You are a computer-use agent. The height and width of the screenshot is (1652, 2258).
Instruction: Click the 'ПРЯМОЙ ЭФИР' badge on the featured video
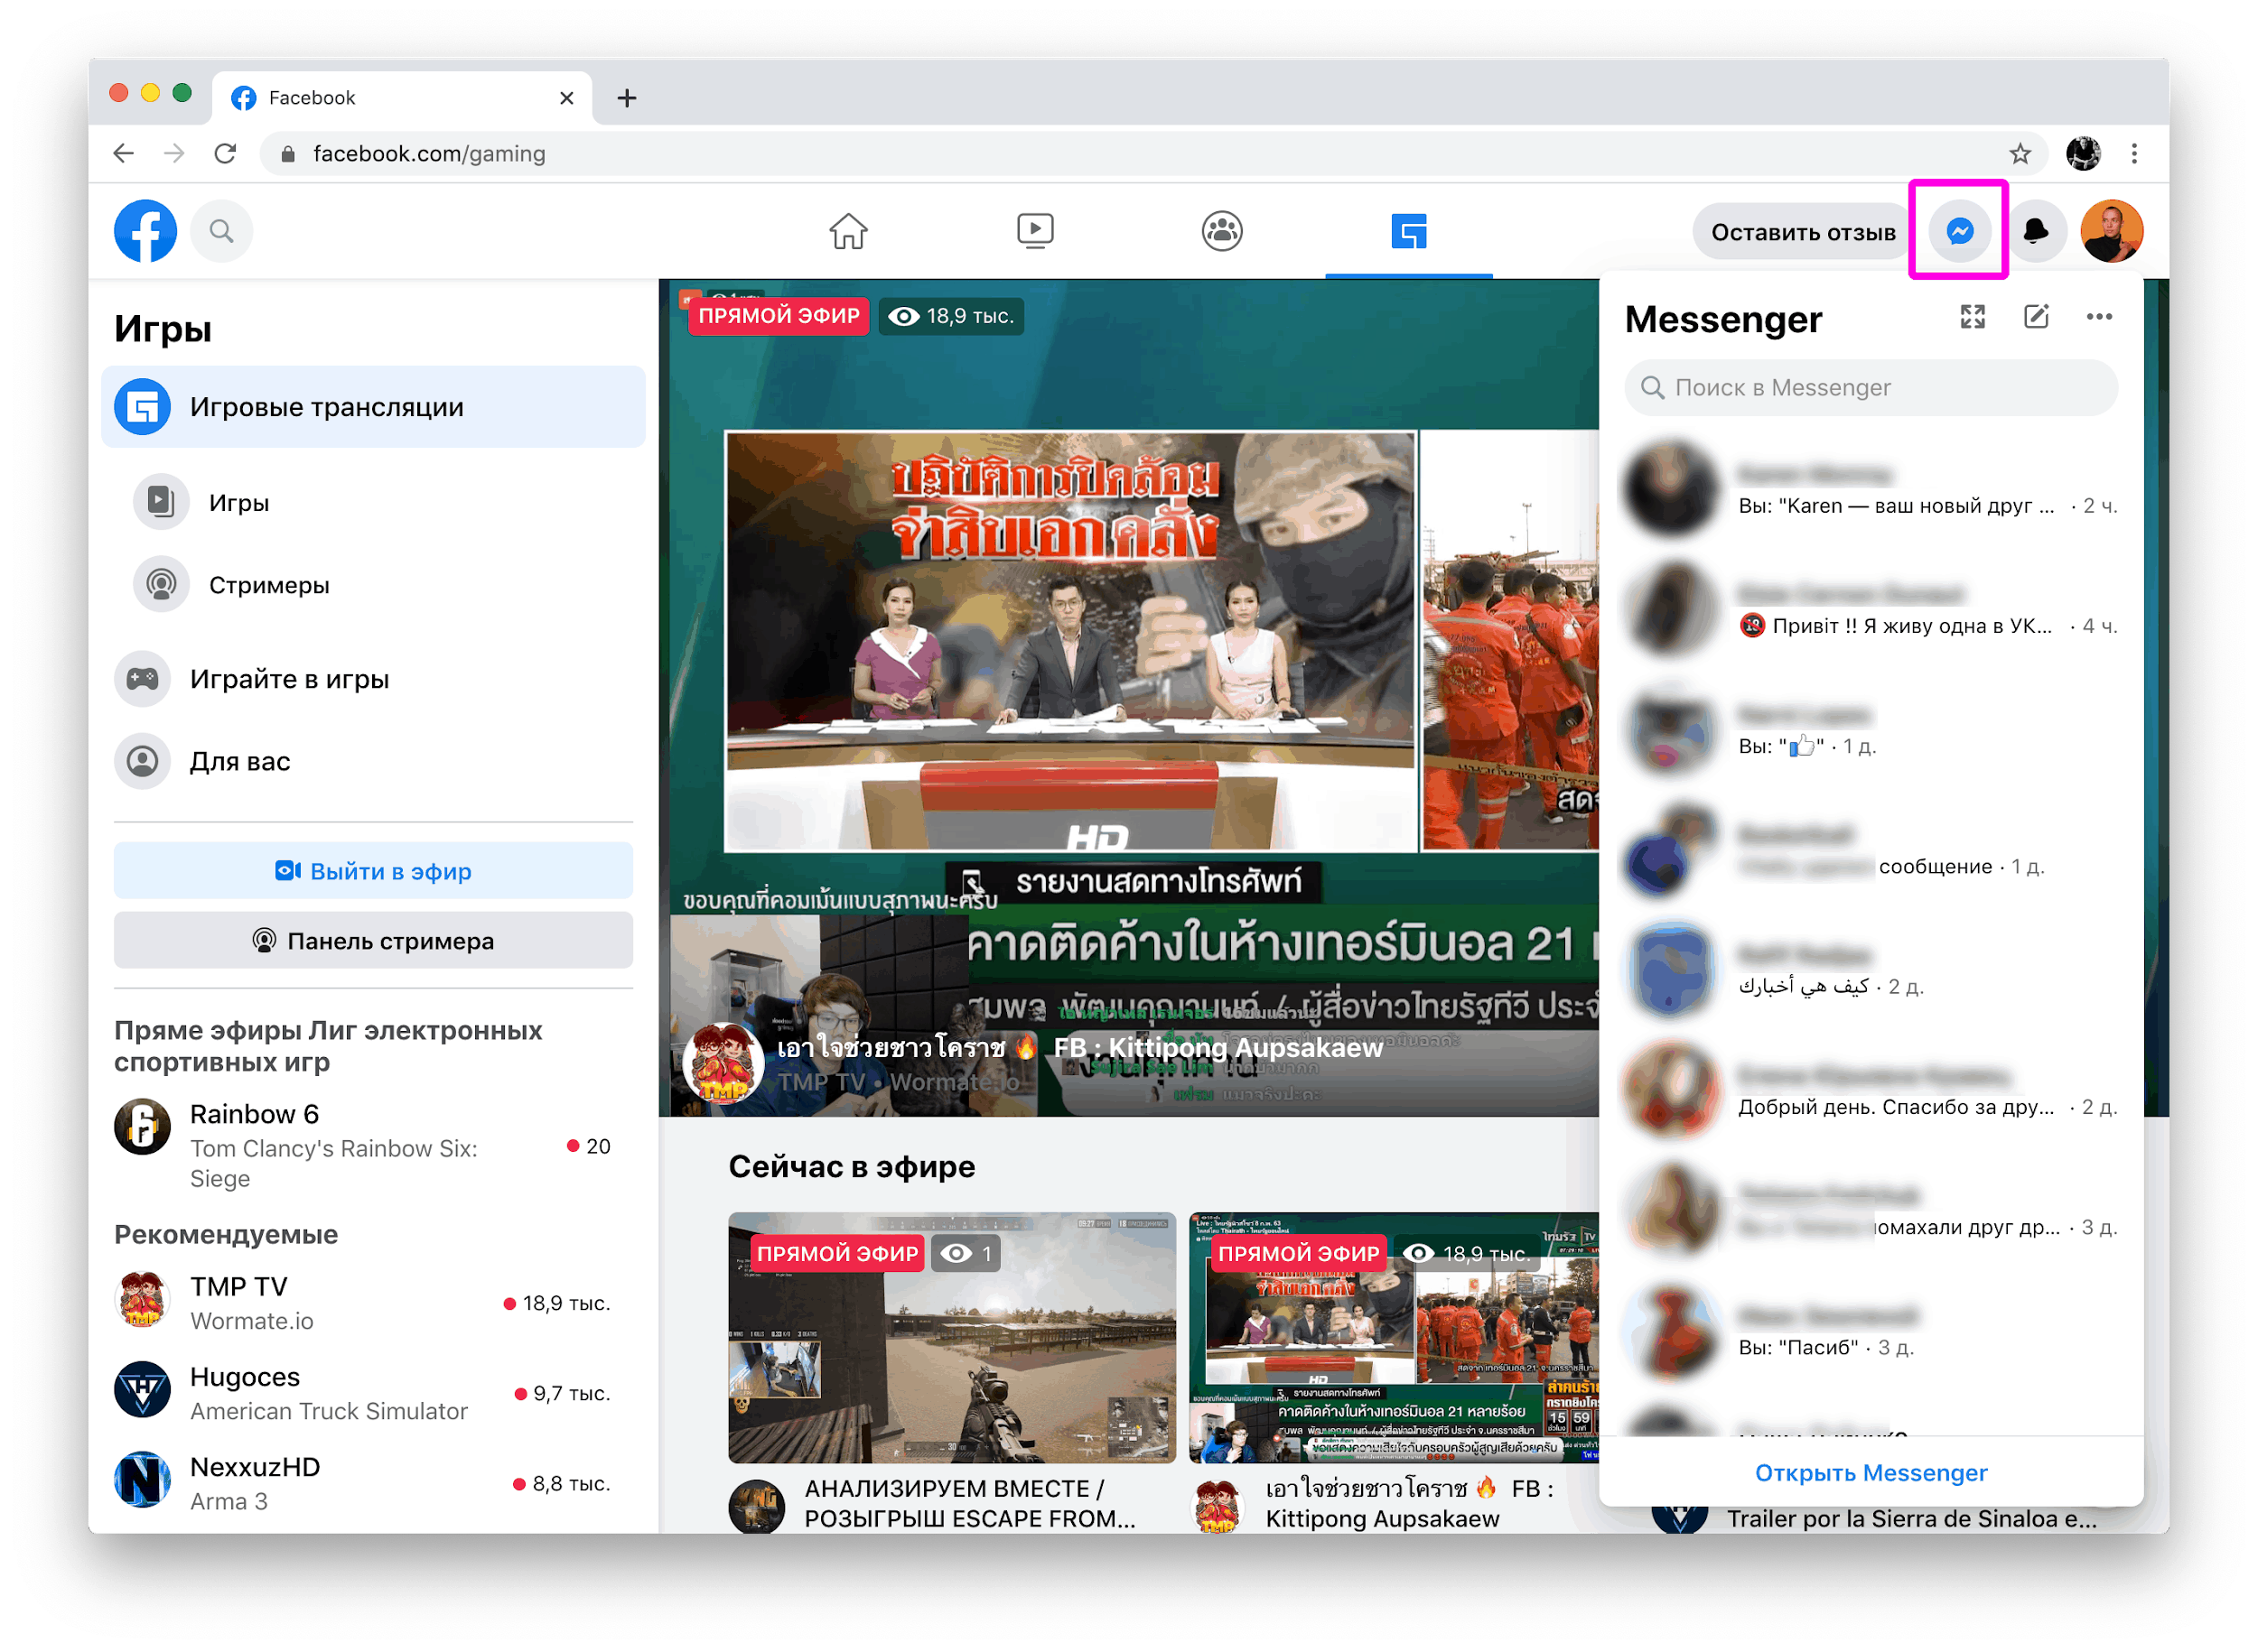(x=779, y=316)
